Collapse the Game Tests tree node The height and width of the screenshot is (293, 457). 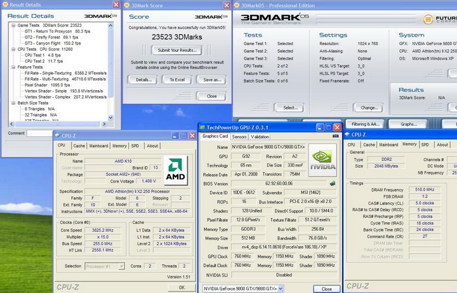[x=13, y=25]
